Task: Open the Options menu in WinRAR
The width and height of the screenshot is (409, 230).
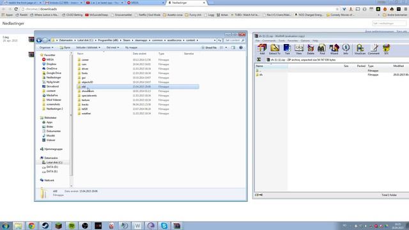Action: [x=305, y=41]
